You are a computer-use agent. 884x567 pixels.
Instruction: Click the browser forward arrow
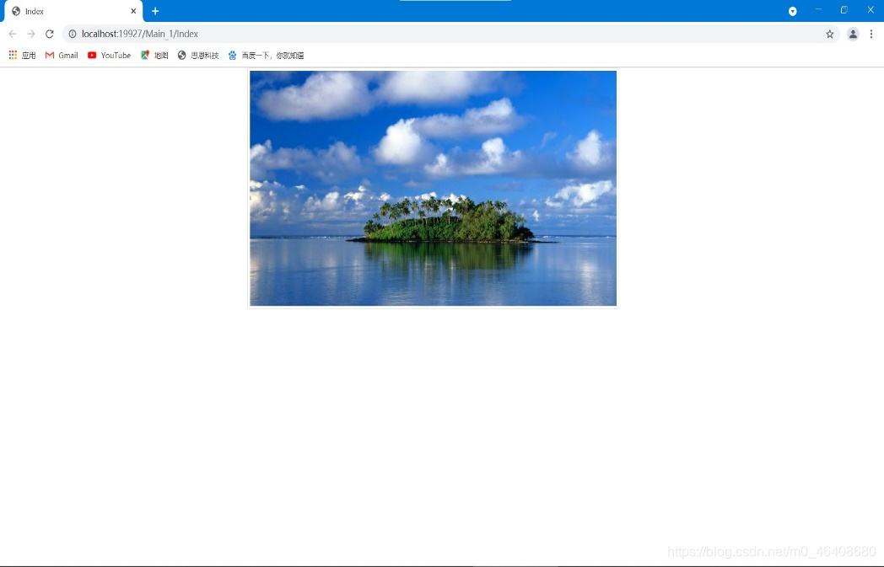coord(31,34)
